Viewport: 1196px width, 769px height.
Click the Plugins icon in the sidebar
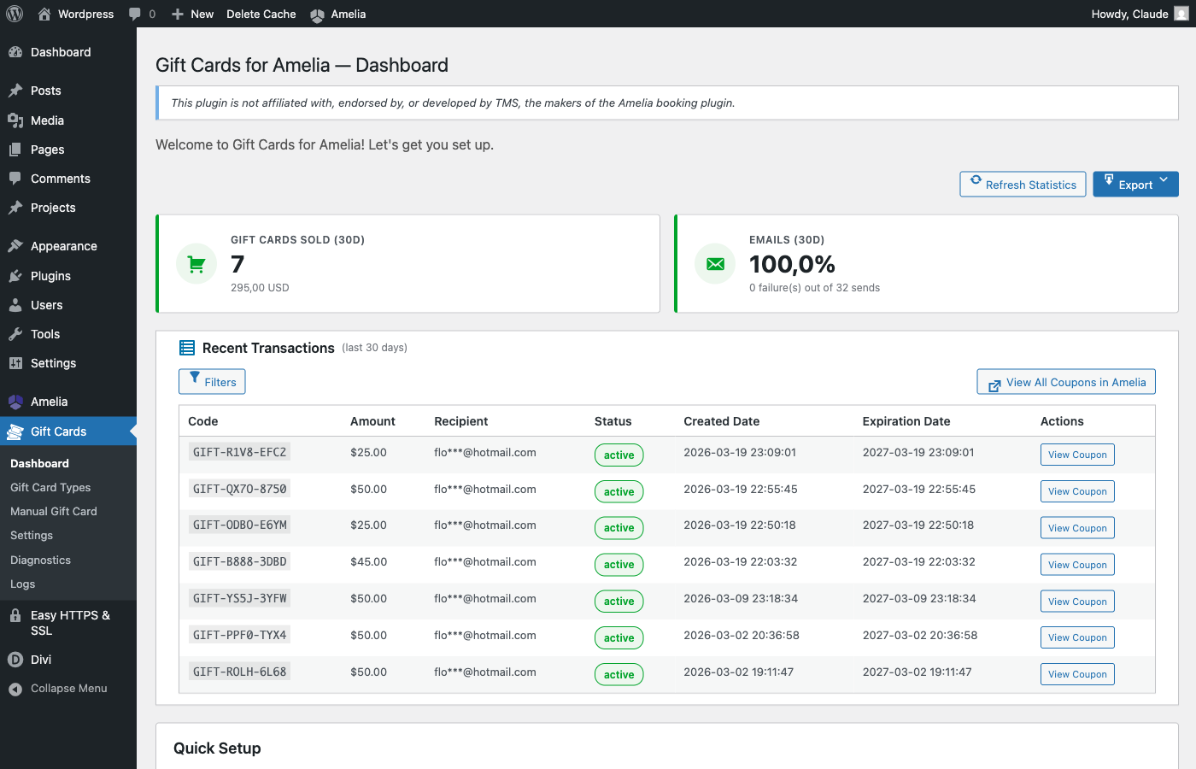[15, 276]
